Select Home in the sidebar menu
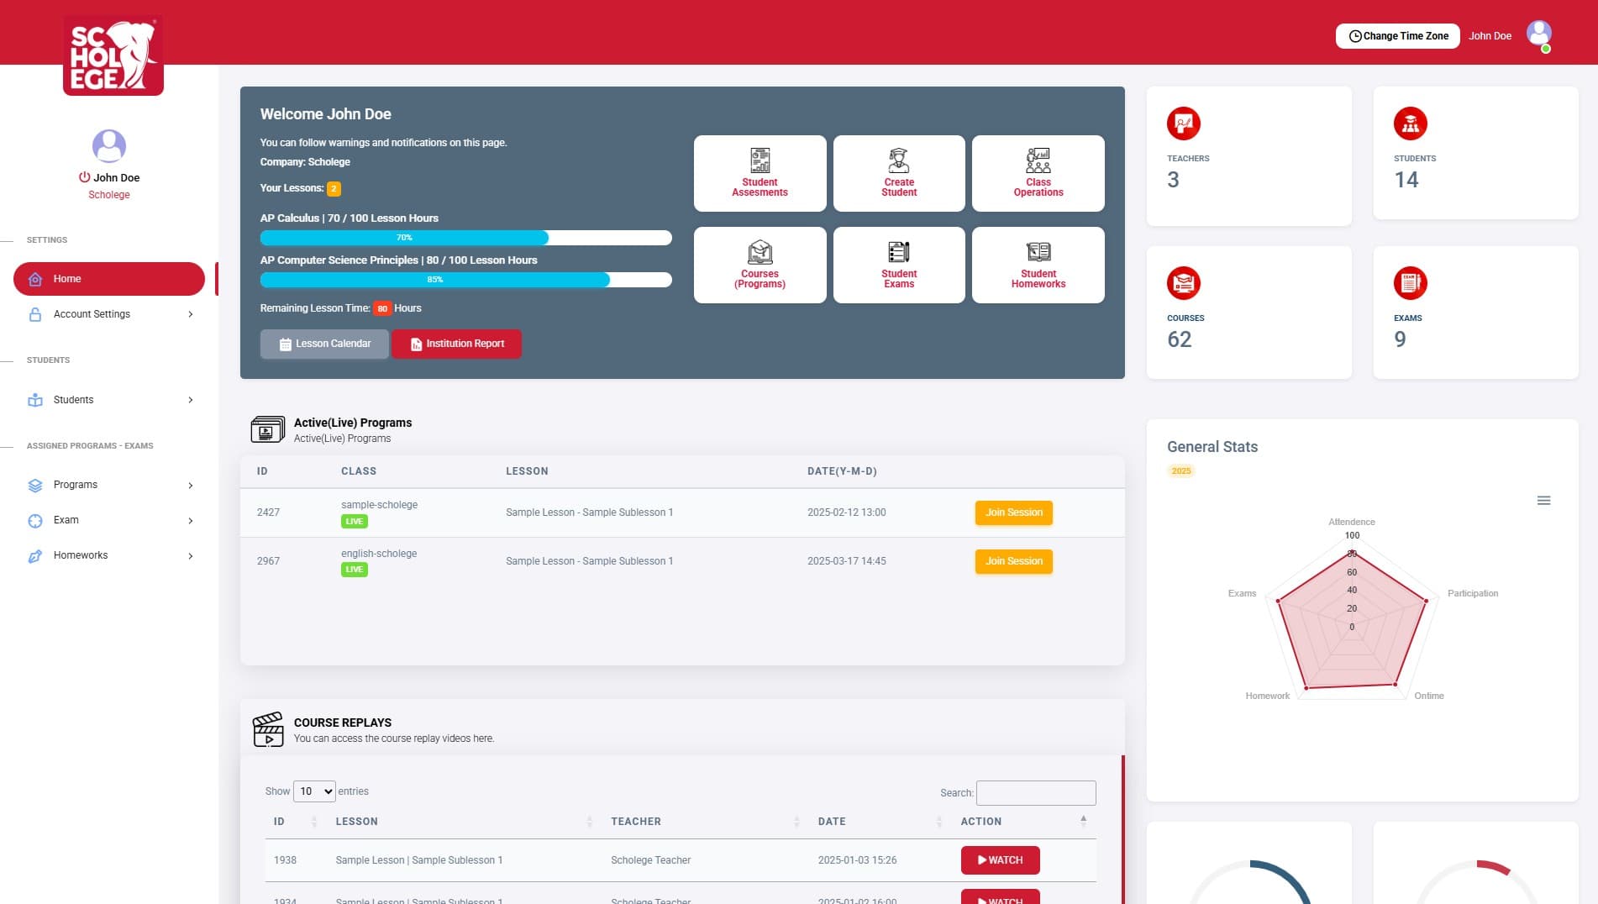Screen dimensions: 1598x904 (x=109, y=279)
